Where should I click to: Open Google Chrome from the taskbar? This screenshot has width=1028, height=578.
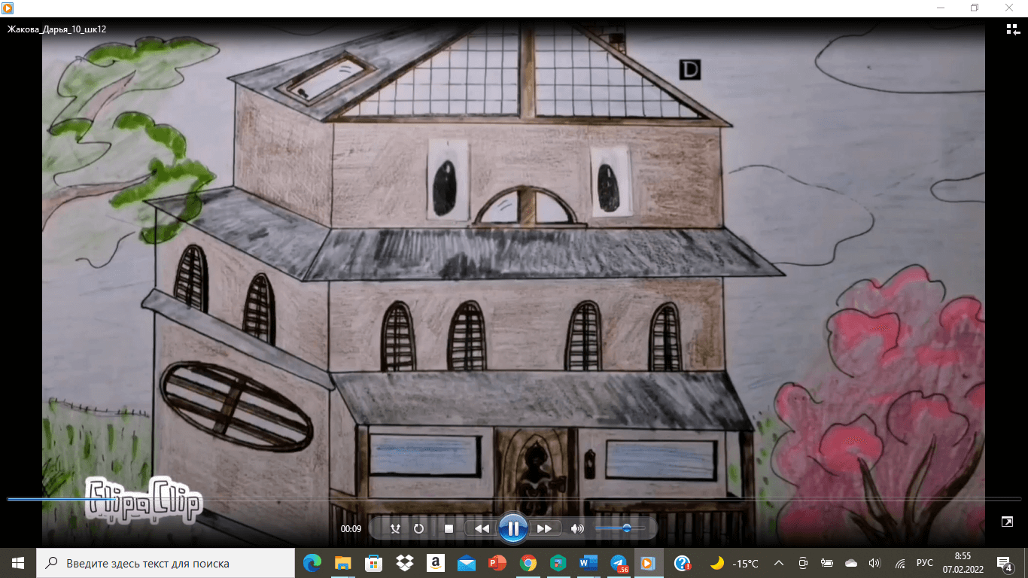click(x=528, y=563)
